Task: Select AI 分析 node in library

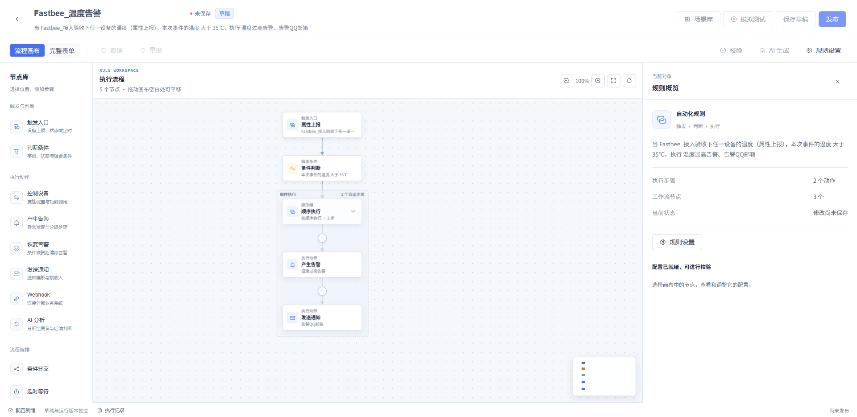Action: pyautogui.click(x=46, y=324)
